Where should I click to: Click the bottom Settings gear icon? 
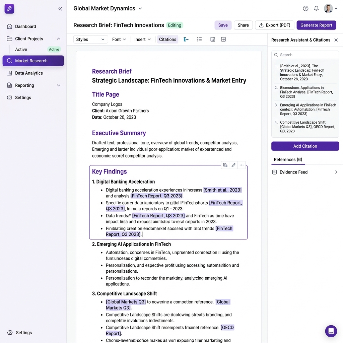(x=10, y=333)
